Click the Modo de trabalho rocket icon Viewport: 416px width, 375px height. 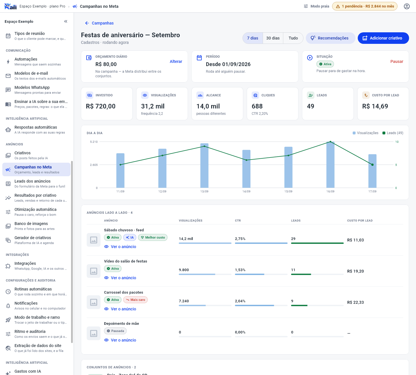coord(8,320)
